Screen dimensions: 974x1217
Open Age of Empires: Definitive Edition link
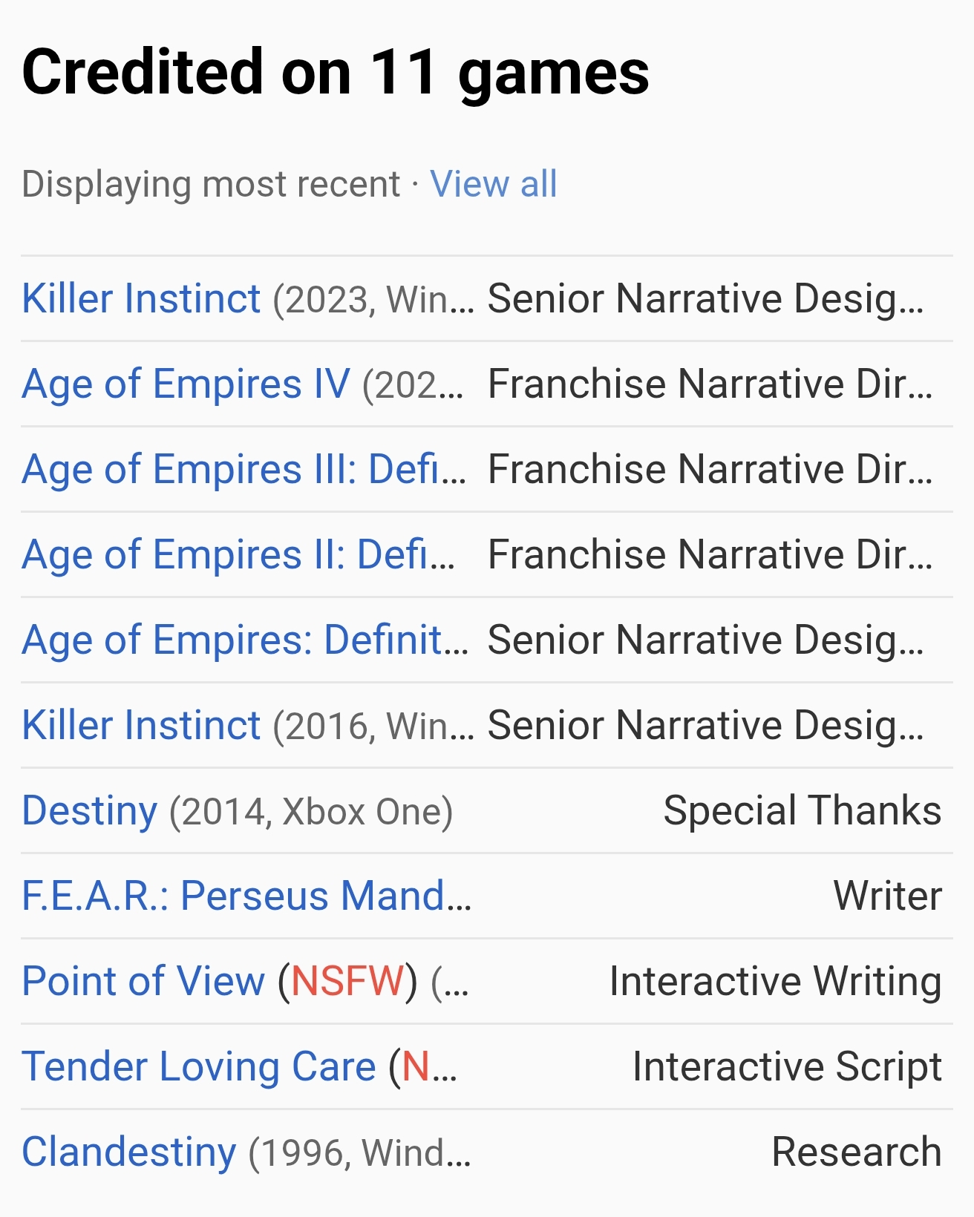tap(245, 640)
